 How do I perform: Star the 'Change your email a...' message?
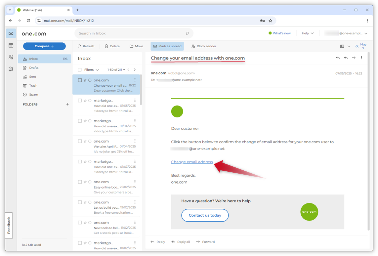click(x=85, y=80)
